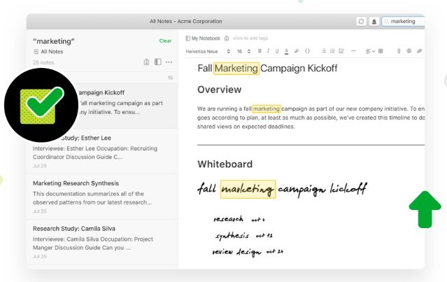Click the 'All Notes - Acme Corporation' window title

(x=186, y=22)
